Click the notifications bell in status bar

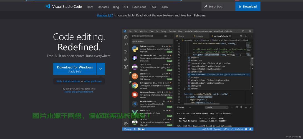250,129
